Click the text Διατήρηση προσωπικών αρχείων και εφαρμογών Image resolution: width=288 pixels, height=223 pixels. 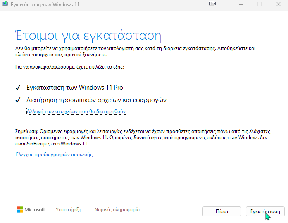click(96, 100)
